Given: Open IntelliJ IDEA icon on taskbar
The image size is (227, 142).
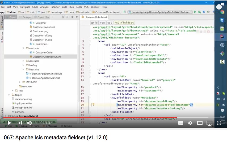Looking at the screenshot, I should click(222, 37).
